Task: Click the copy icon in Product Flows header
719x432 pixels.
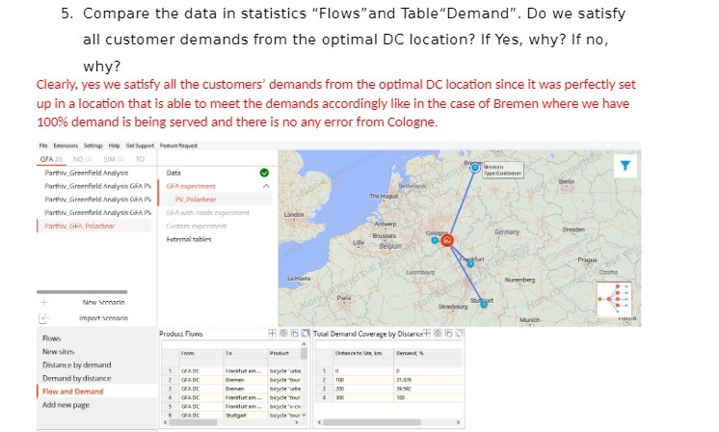Action: coord(294,334)
